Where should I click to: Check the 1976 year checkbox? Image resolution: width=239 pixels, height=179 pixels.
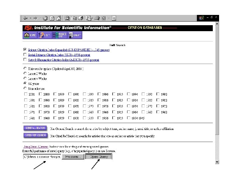pyautogui.click(x=99, y=106)
